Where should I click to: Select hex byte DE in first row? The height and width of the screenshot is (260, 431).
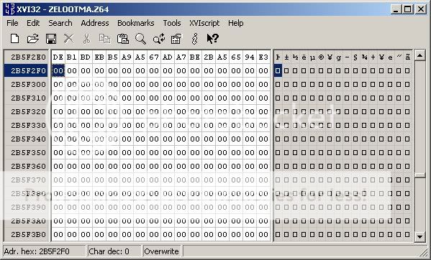(x=58, y=57)
